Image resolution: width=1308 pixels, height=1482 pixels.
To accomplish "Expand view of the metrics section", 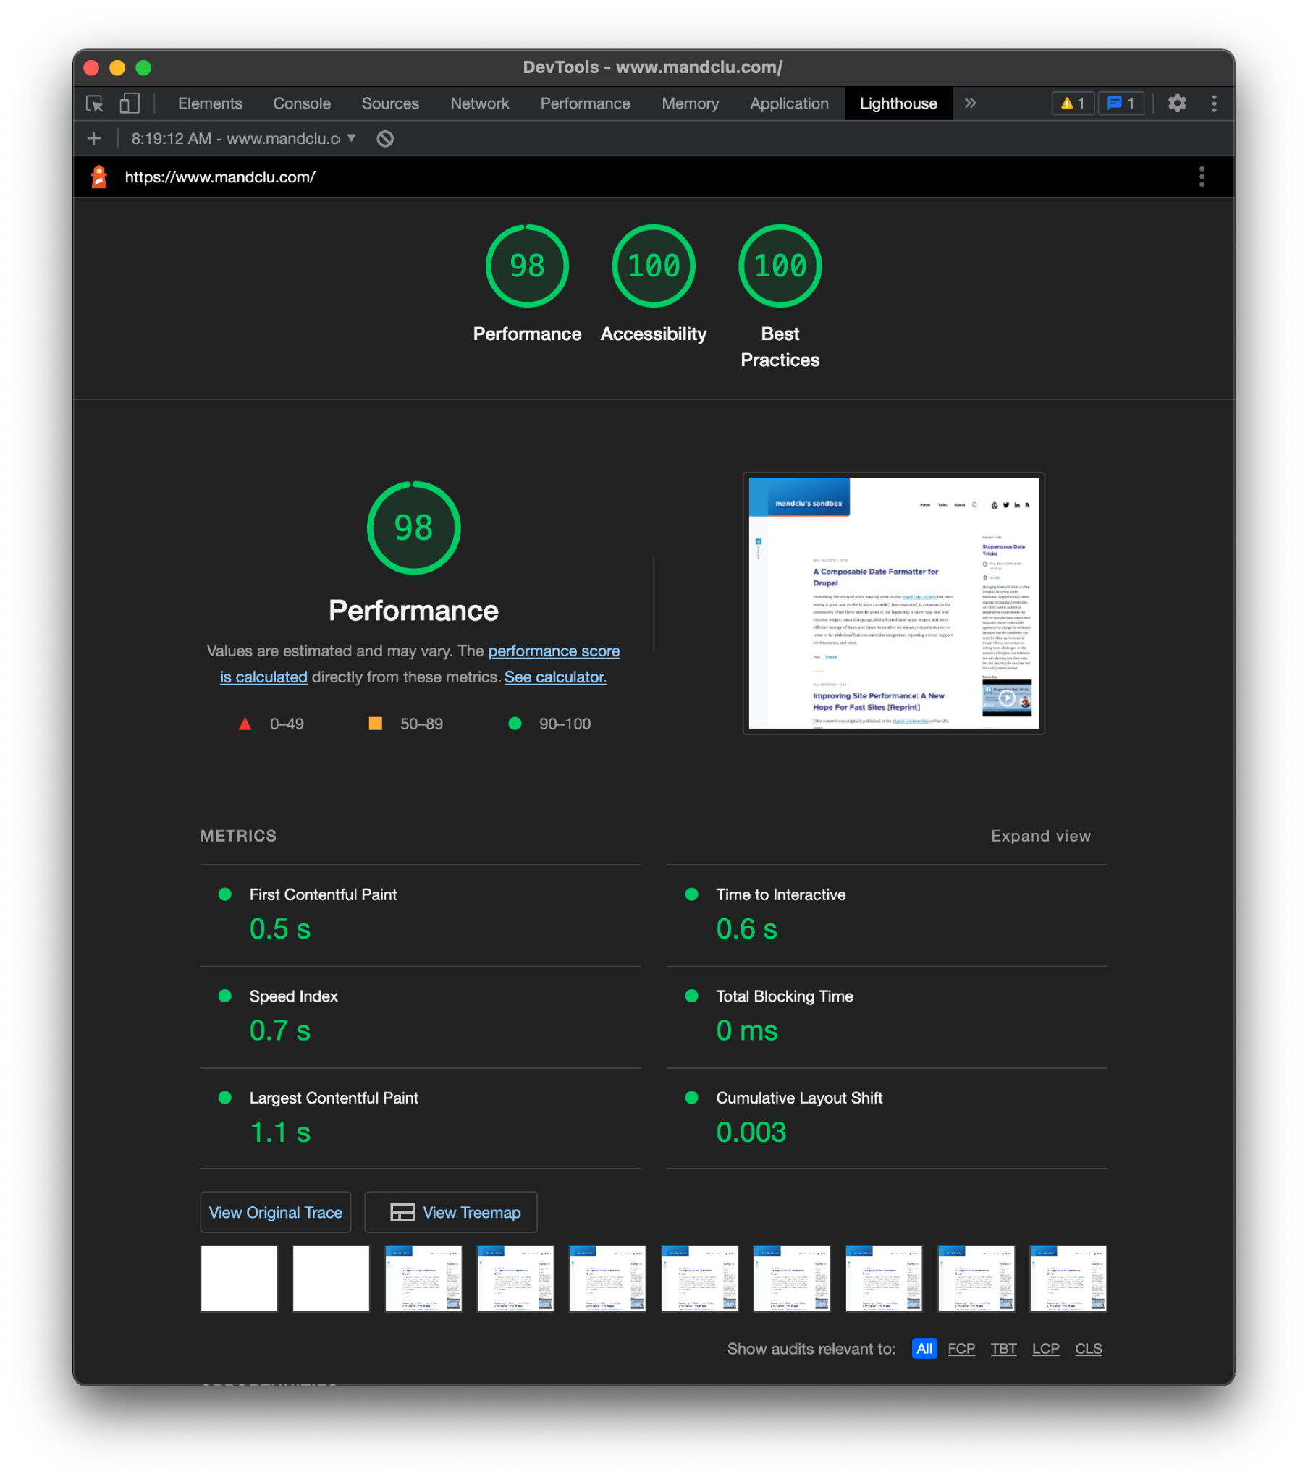I will [x=1040, y=836].
